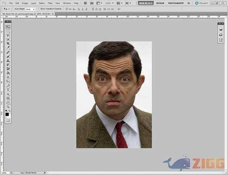228x175 pixels.
Task: Switch foreground and background colors
Action: 9,111
